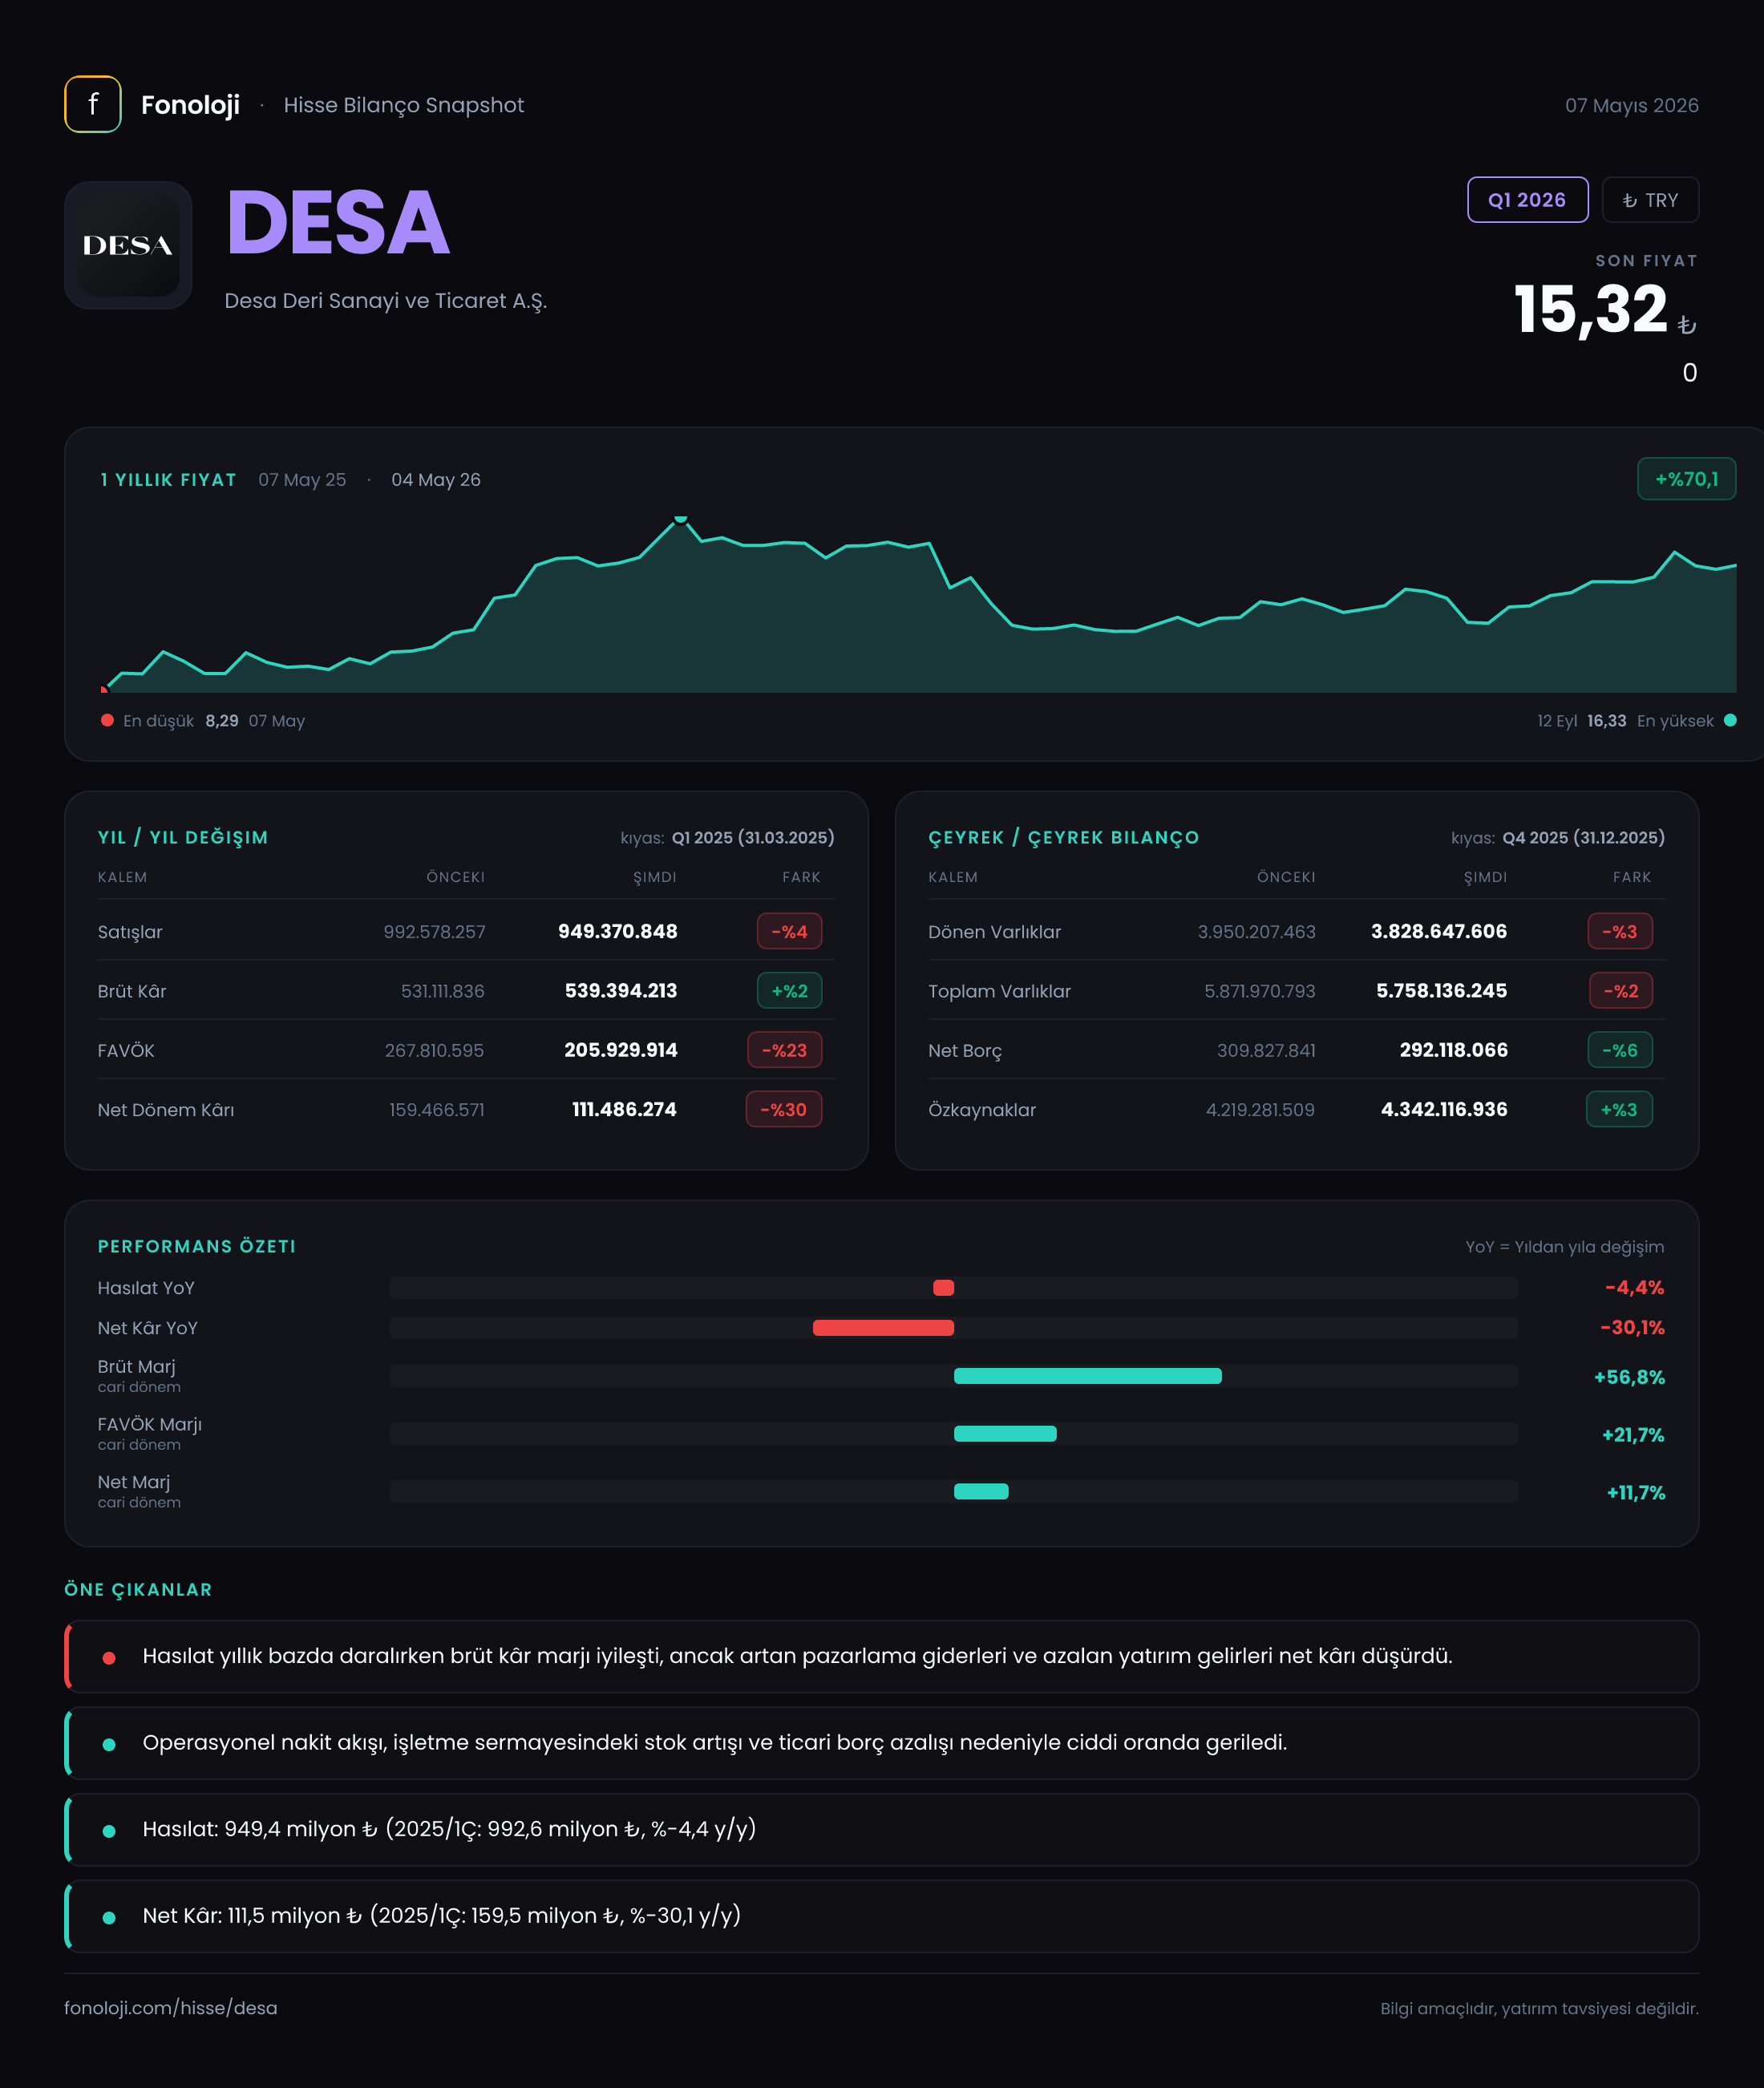
Task: Click bullet of Net Kâr 111,5 milyon highlight
Action: [109, 1917]
